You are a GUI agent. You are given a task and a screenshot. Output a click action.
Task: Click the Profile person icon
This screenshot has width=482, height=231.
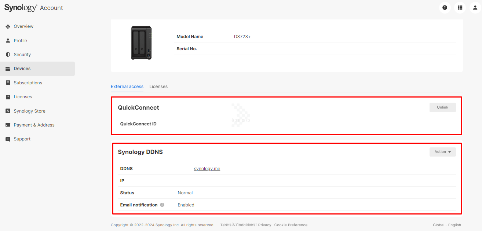8,40
